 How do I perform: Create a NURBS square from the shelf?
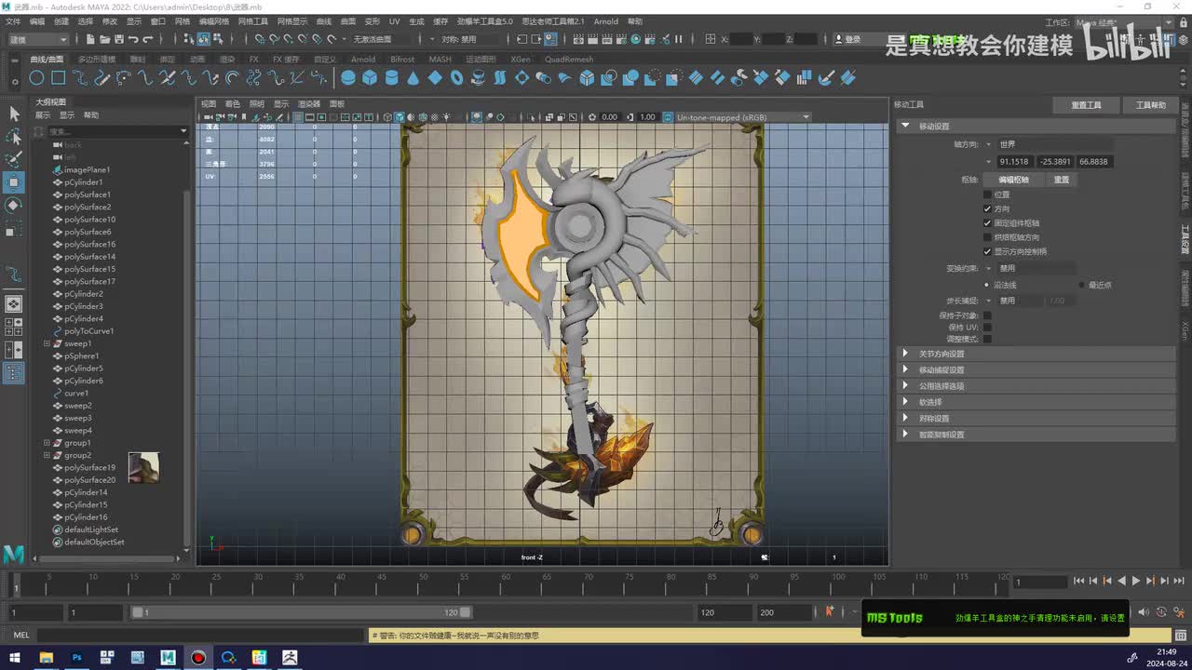(x=58, y=78)
